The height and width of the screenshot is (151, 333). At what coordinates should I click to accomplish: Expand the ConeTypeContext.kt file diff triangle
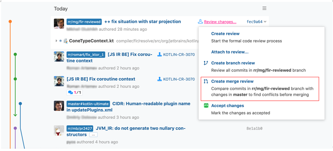(x=56, y=41)
